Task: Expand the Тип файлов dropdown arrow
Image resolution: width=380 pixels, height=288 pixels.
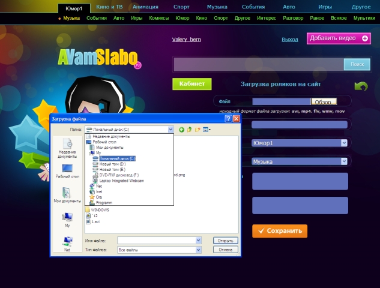Action: coord(198,250)
